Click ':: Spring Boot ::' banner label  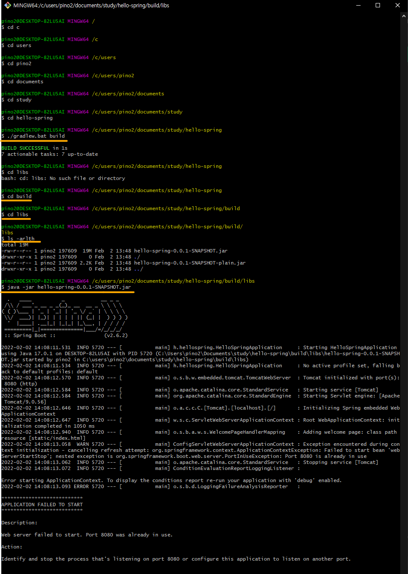pos(30,335)
